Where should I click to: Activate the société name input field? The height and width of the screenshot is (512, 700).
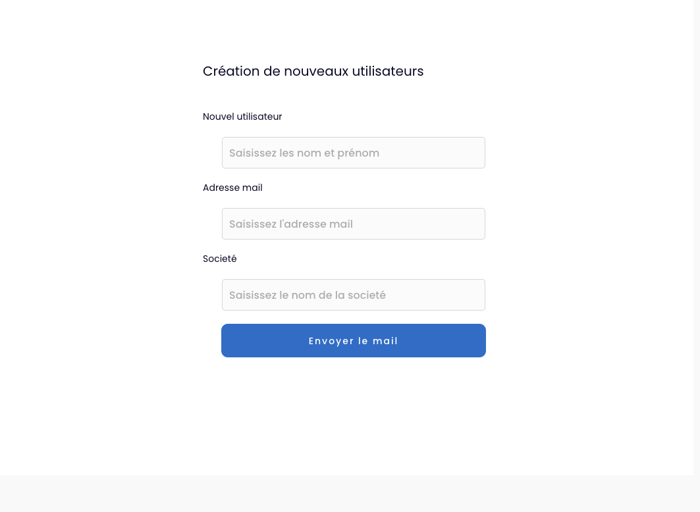point(353,295)
